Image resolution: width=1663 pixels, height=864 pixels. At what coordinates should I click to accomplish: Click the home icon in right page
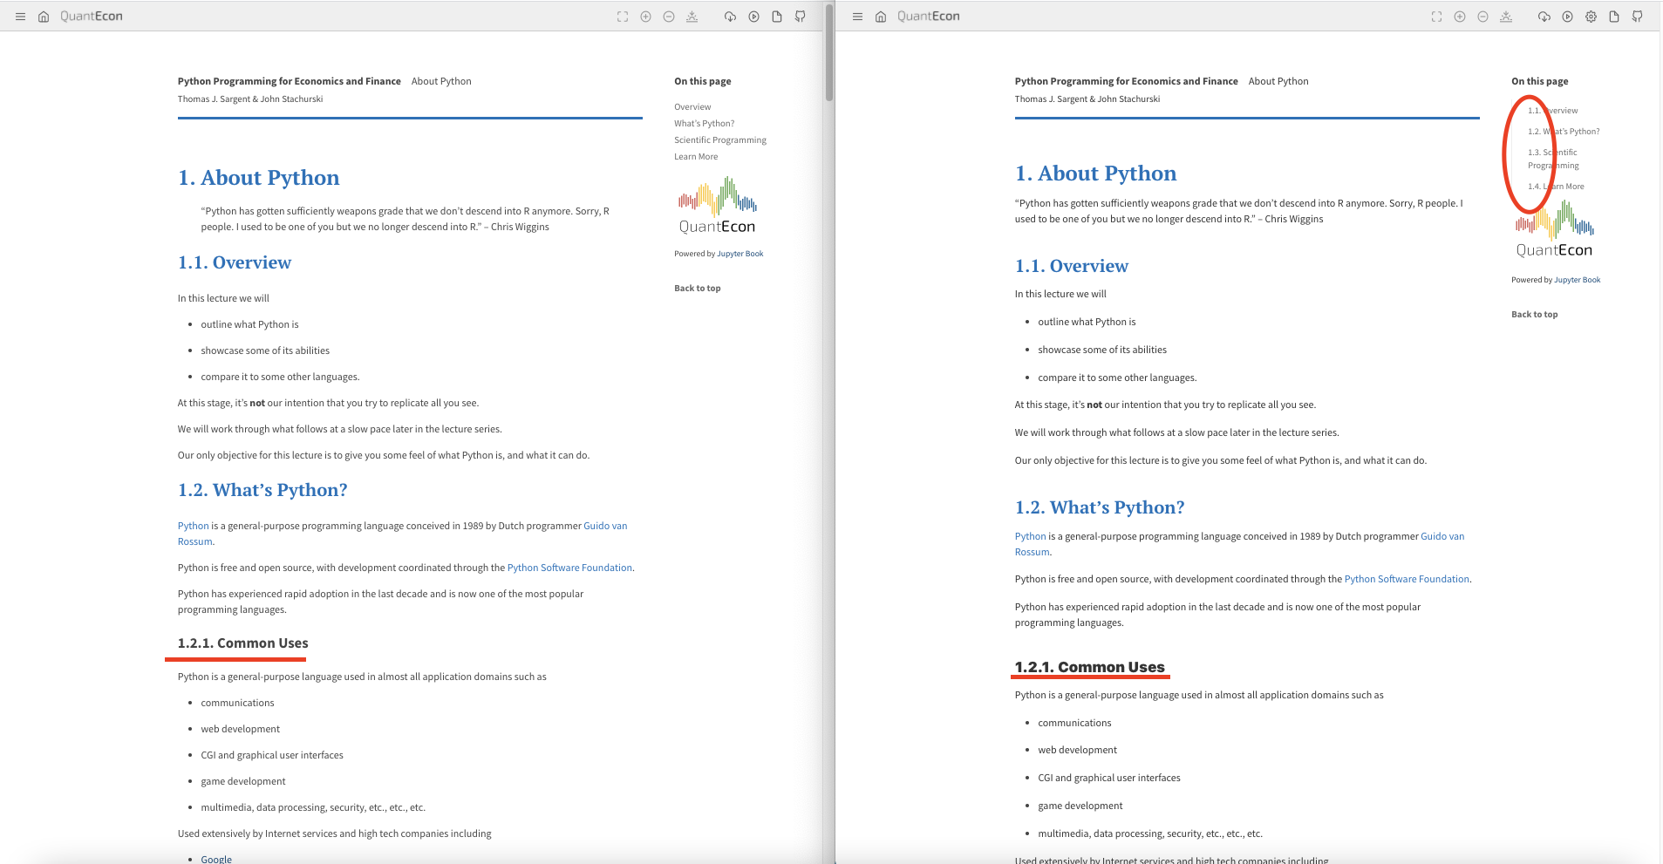pos(881,17)
